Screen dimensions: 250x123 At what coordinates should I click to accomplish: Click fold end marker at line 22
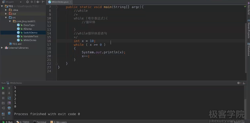(57, 64)
